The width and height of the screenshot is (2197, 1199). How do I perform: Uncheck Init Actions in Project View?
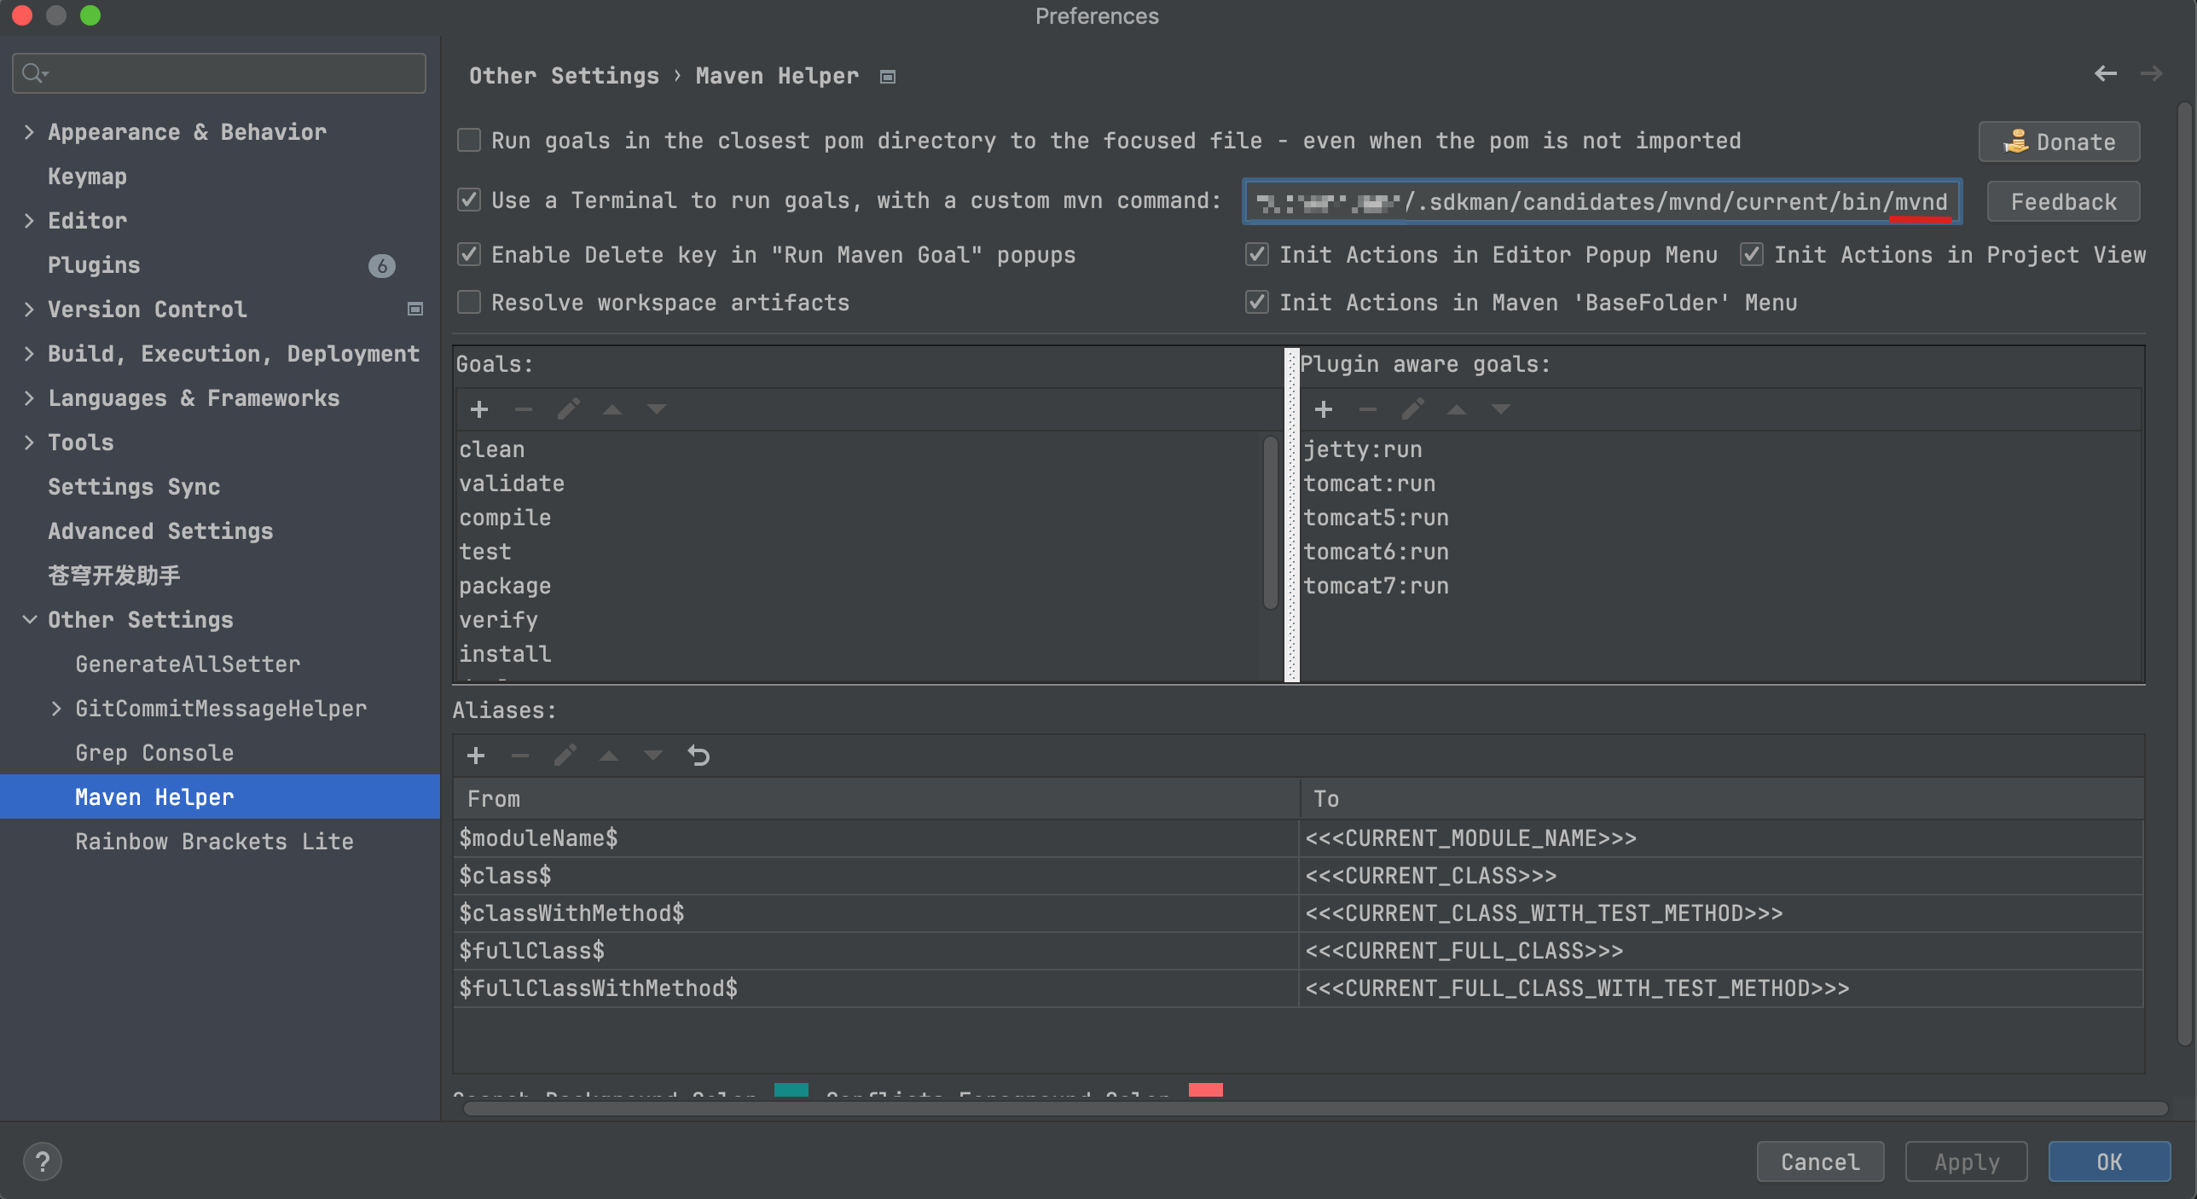1751,254
